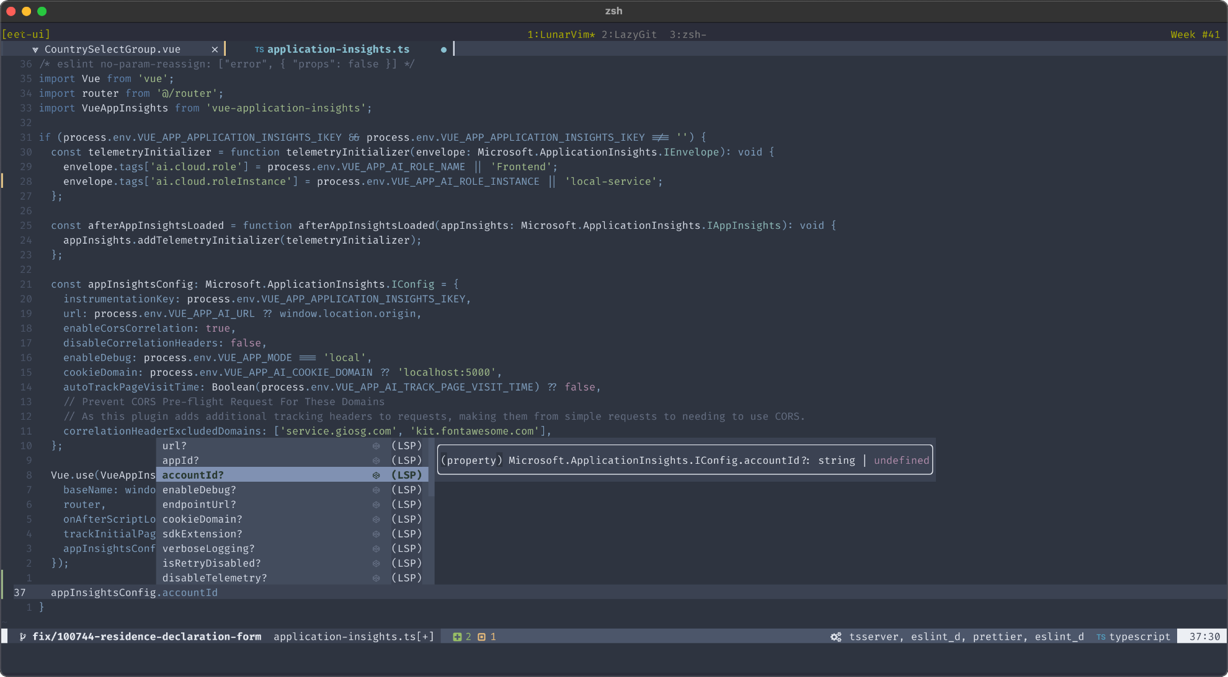Screen dimensions: 1228x677
Task: Click the TS icon beside typescript filetype
Action: tap(1101, 637)
